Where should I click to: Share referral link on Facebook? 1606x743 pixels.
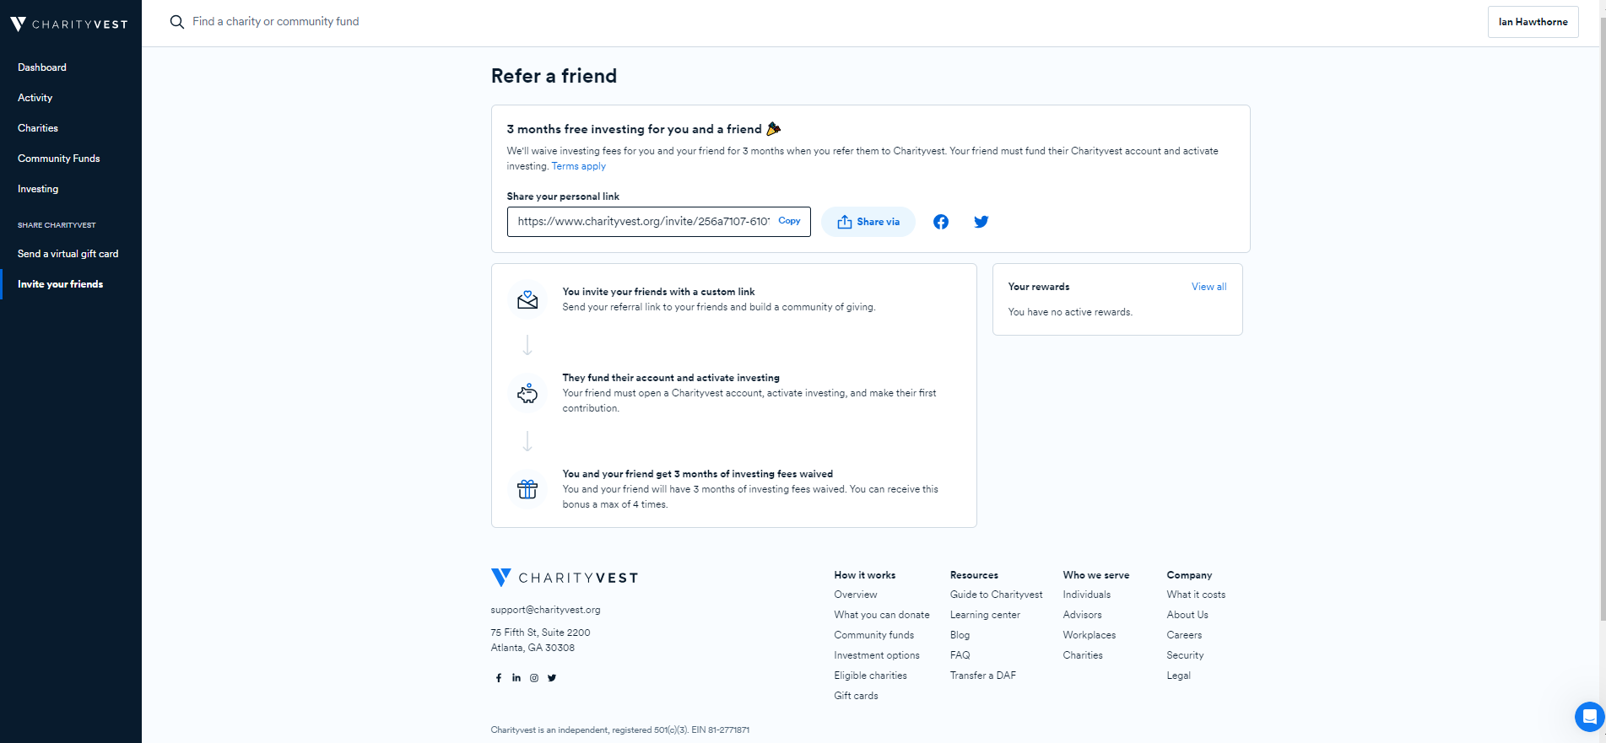pyautogui.click(x=941, y=222)
